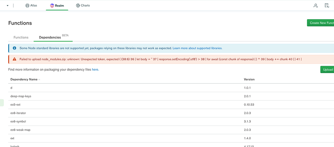
Task: Click the red warning triangle icon
Action: (x=14, y=59)
